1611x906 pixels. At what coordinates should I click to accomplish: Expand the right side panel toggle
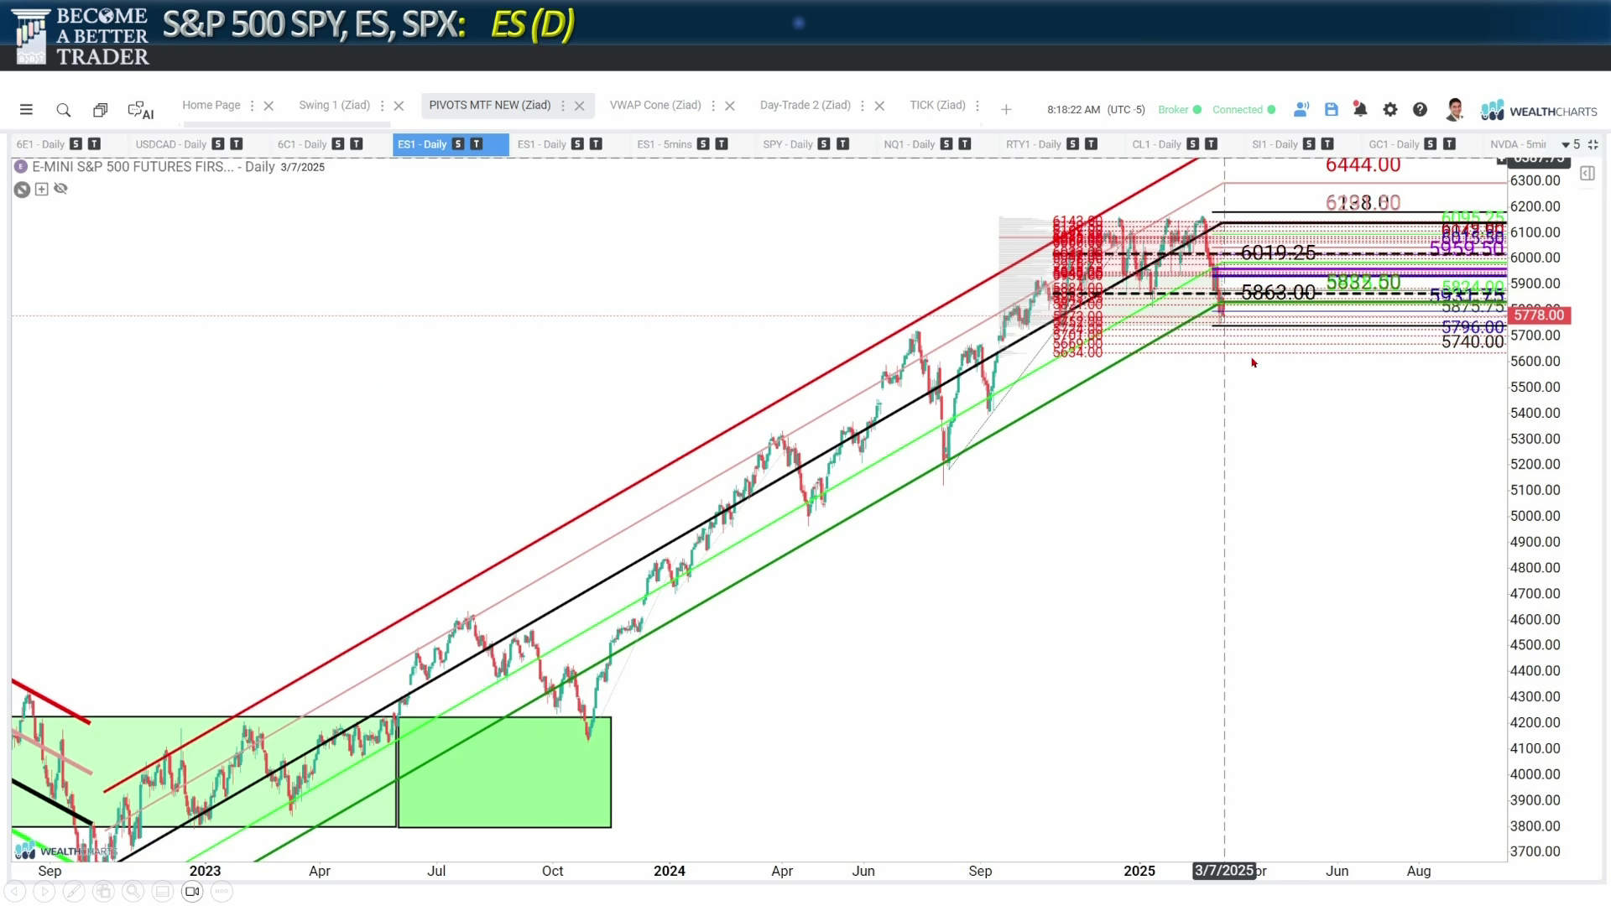click(x=1587, y=174)
